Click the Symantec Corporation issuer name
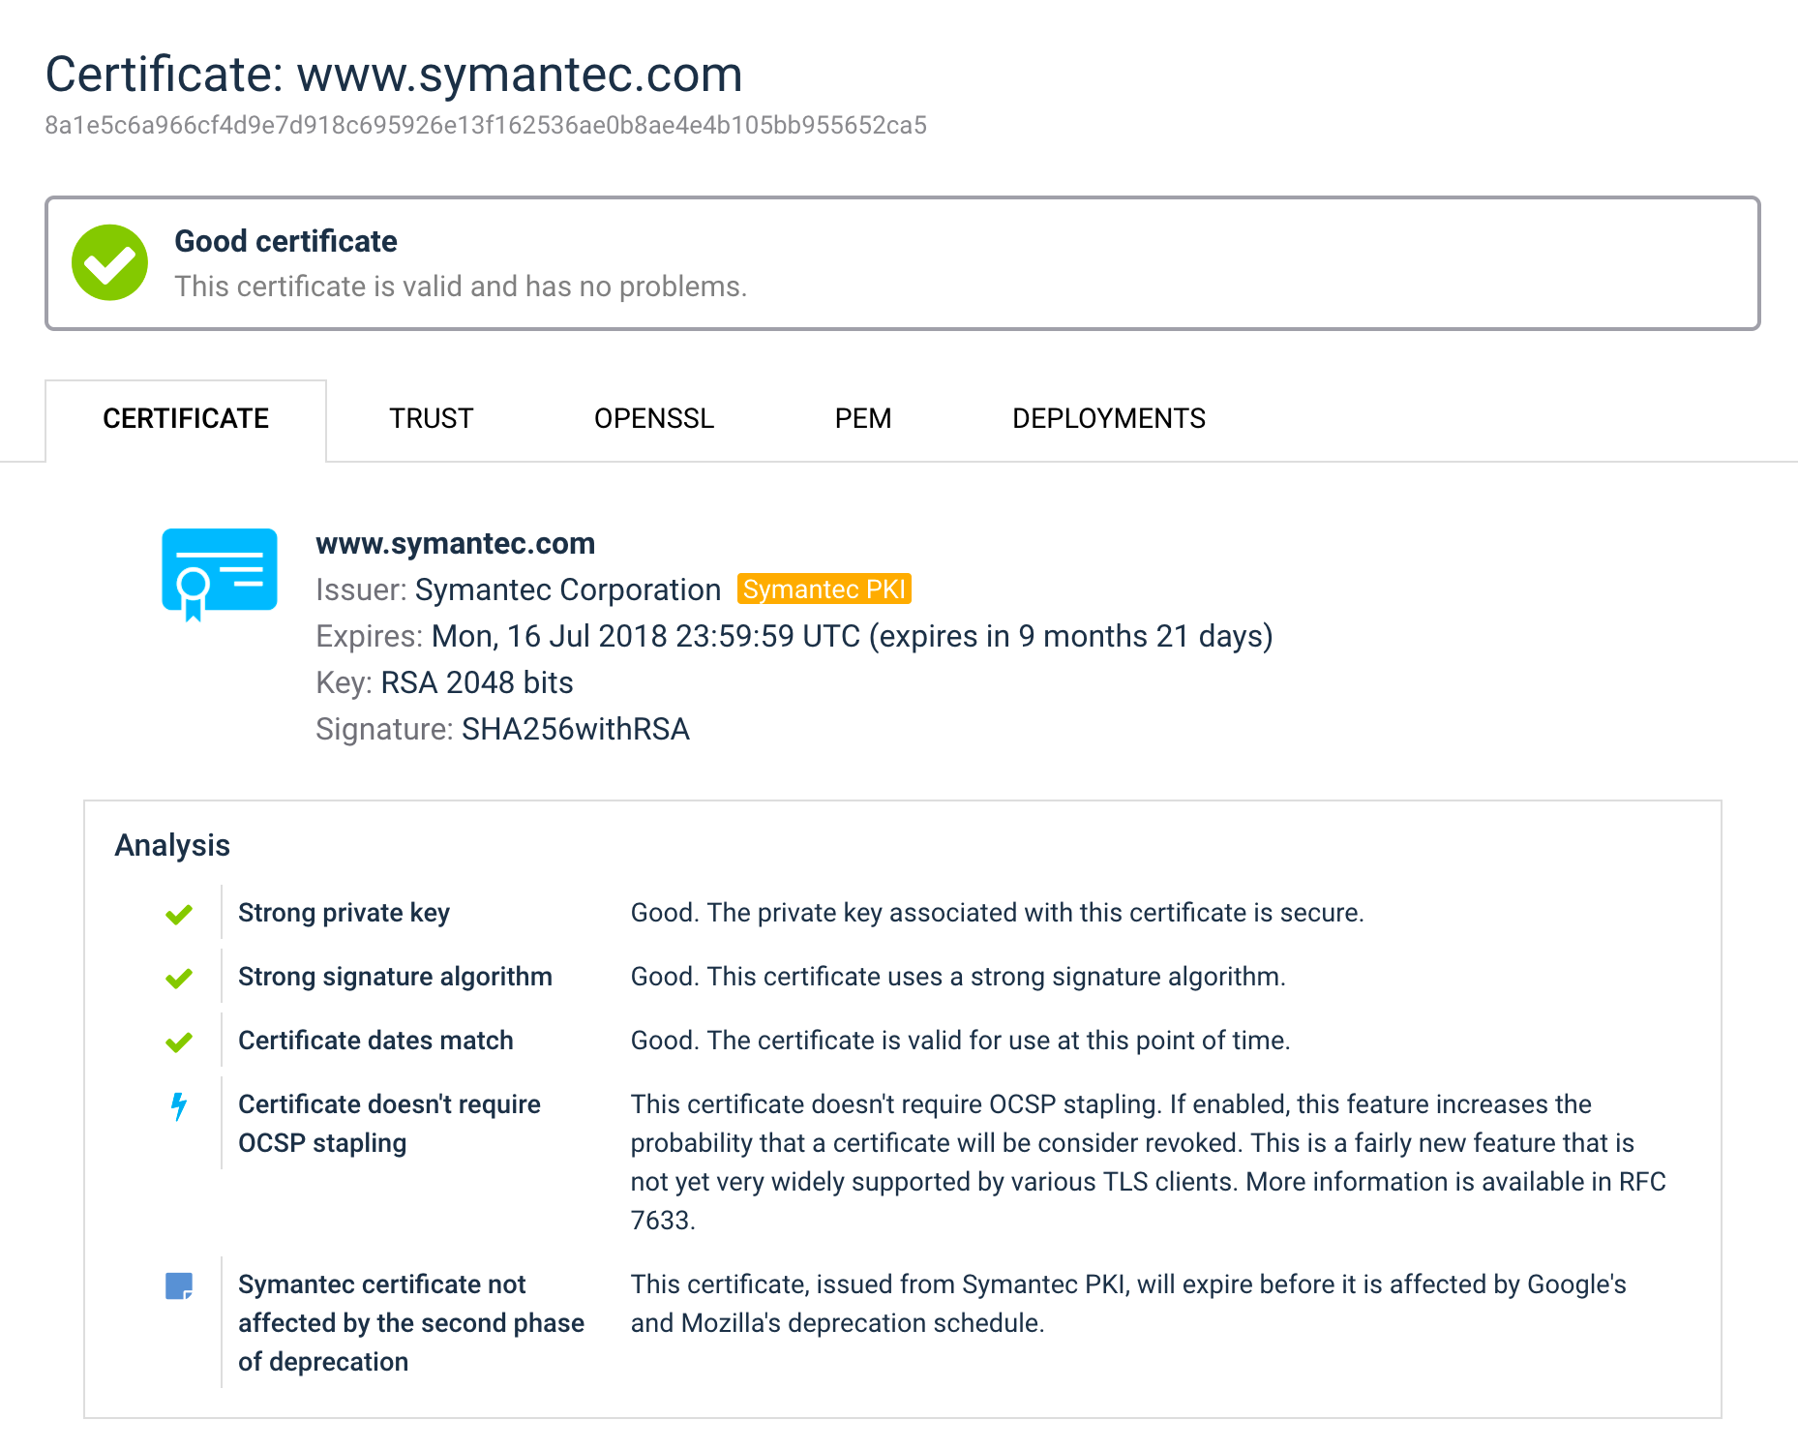Screen dimensions: 1798x1450 point(568,589)
